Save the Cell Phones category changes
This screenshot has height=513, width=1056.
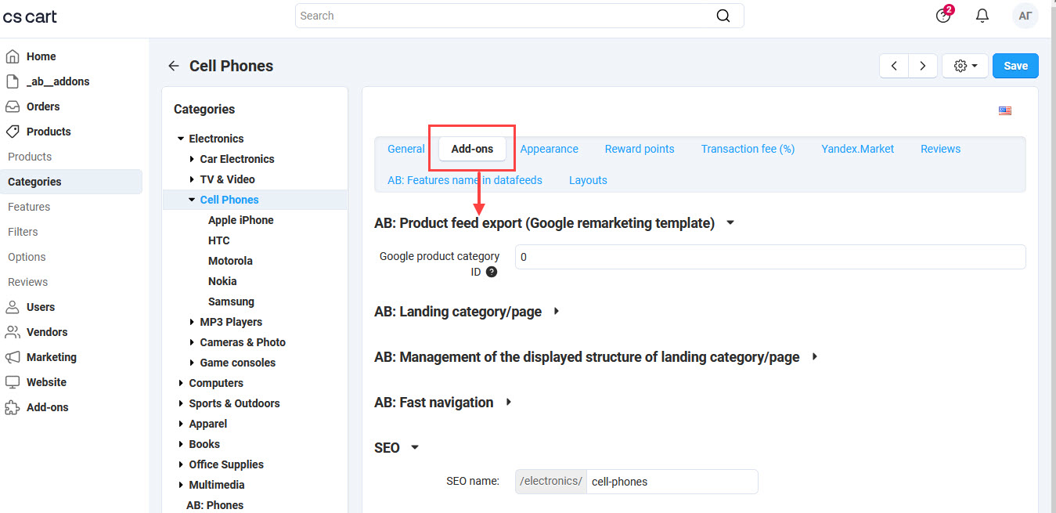[1015, 65]
